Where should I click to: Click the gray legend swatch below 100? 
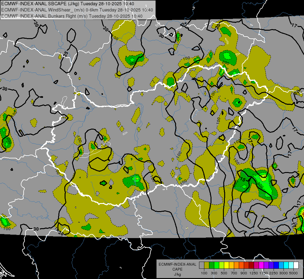pyautogui.click(x=202, y=265)
